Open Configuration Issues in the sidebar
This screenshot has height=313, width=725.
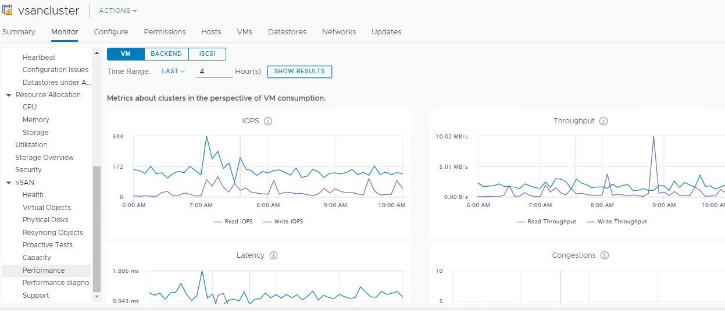point(56,70)
